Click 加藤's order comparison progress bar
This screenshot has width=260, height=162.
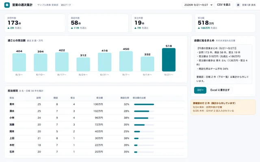click(144, 125)
